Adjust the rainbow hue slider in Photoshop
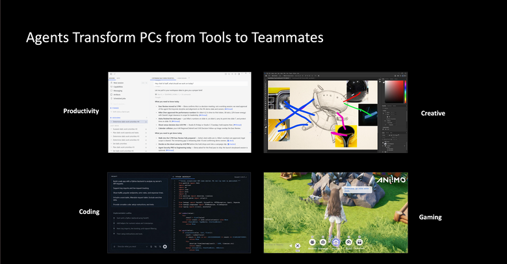The height and width of the screenshot is (264, 507). (405, 92)
